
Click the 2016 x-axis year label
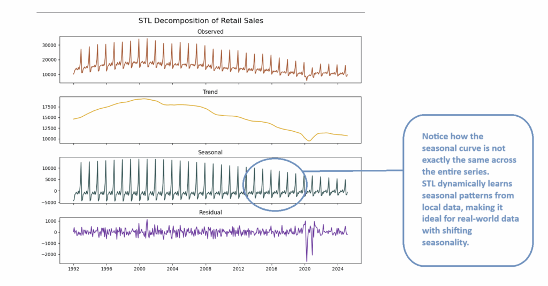pyautogui.click(x=271, y=269)
